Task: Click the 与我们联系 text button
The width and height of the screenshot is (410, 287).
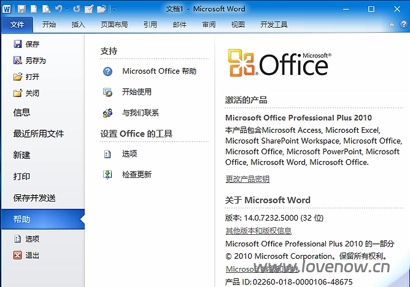Action: [x=141, y=113]
